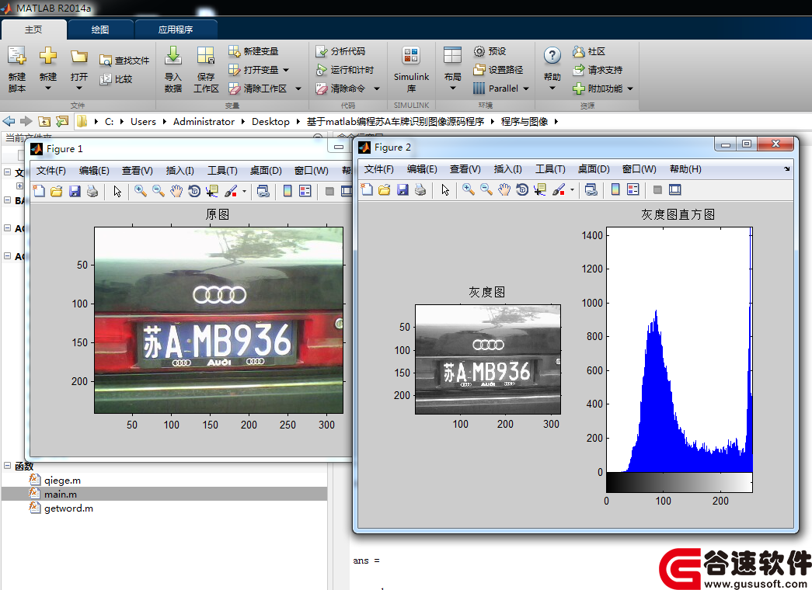This screenshot has width=812, height=590.
Task: Open the 编辑(E) menu in Figure 1
Action: coord(94,171)
